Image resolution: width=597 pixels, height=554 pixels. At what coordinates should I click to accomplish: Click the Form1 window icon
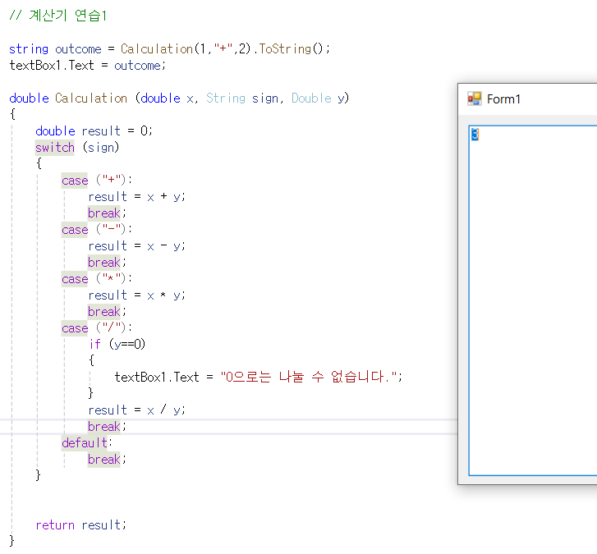(475, 99)
